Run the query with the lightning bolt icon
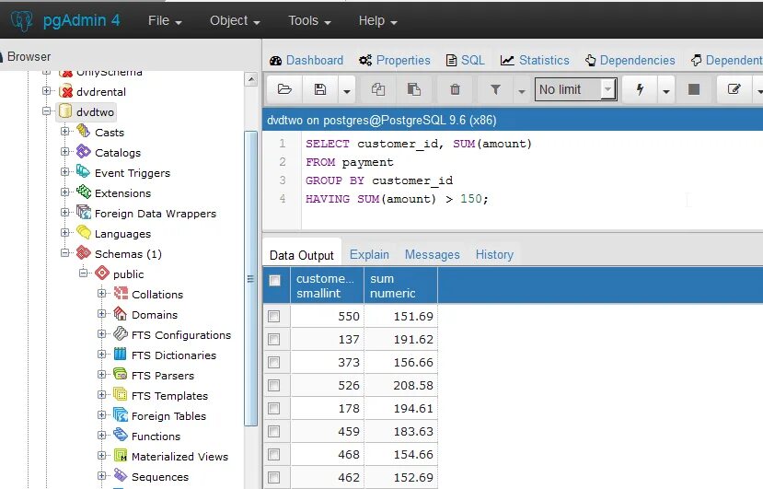Screen dimensions: 763x489 [640, 89]
